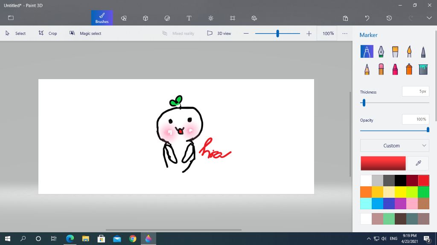
Task: Select the Calligraphy pen brush
Action: click(x=381, y=51)
